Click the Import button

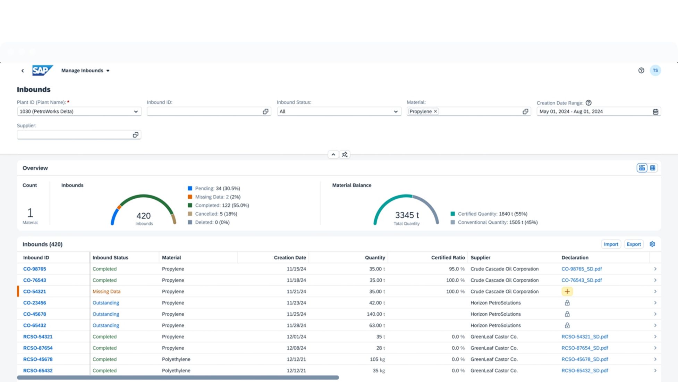611,244
